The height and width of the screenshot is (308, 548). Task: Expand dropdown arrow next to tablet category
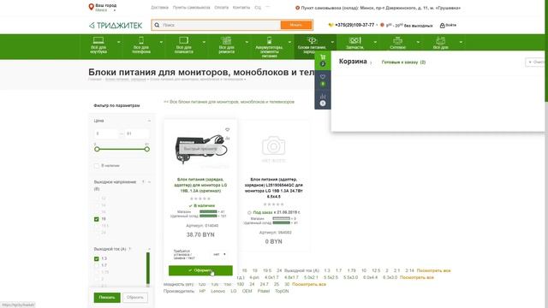(204, 42)
